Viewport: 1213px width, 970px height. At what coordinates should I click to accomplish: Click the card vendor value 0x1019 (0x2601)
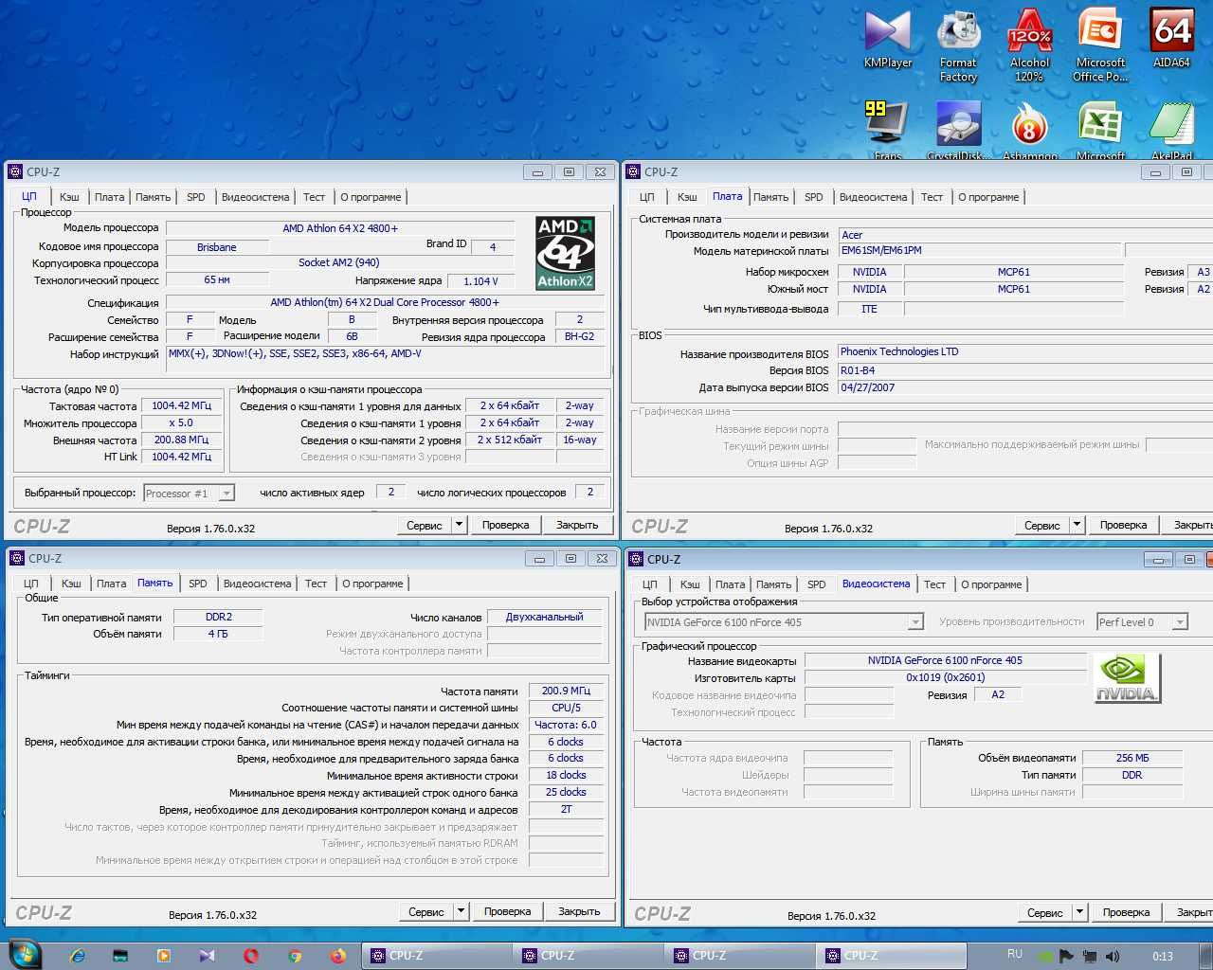[946, 677]
